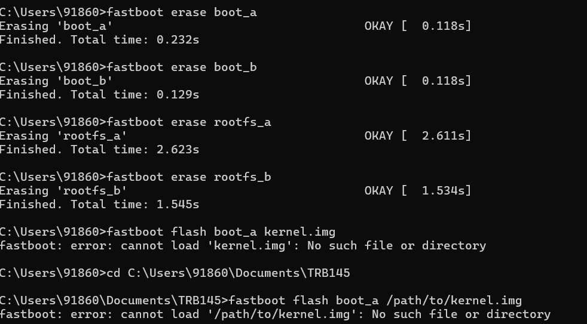Click the 'fastboot erase boot_a' command line
The height and width of the screenshot is (324, 587).
[129, 13]
